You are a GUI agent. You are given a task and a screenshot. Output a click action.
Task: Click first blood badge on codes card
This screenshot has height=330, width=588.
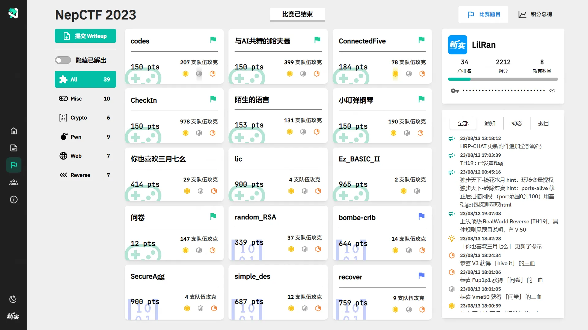pyautogui.click(x=186, y=74)
